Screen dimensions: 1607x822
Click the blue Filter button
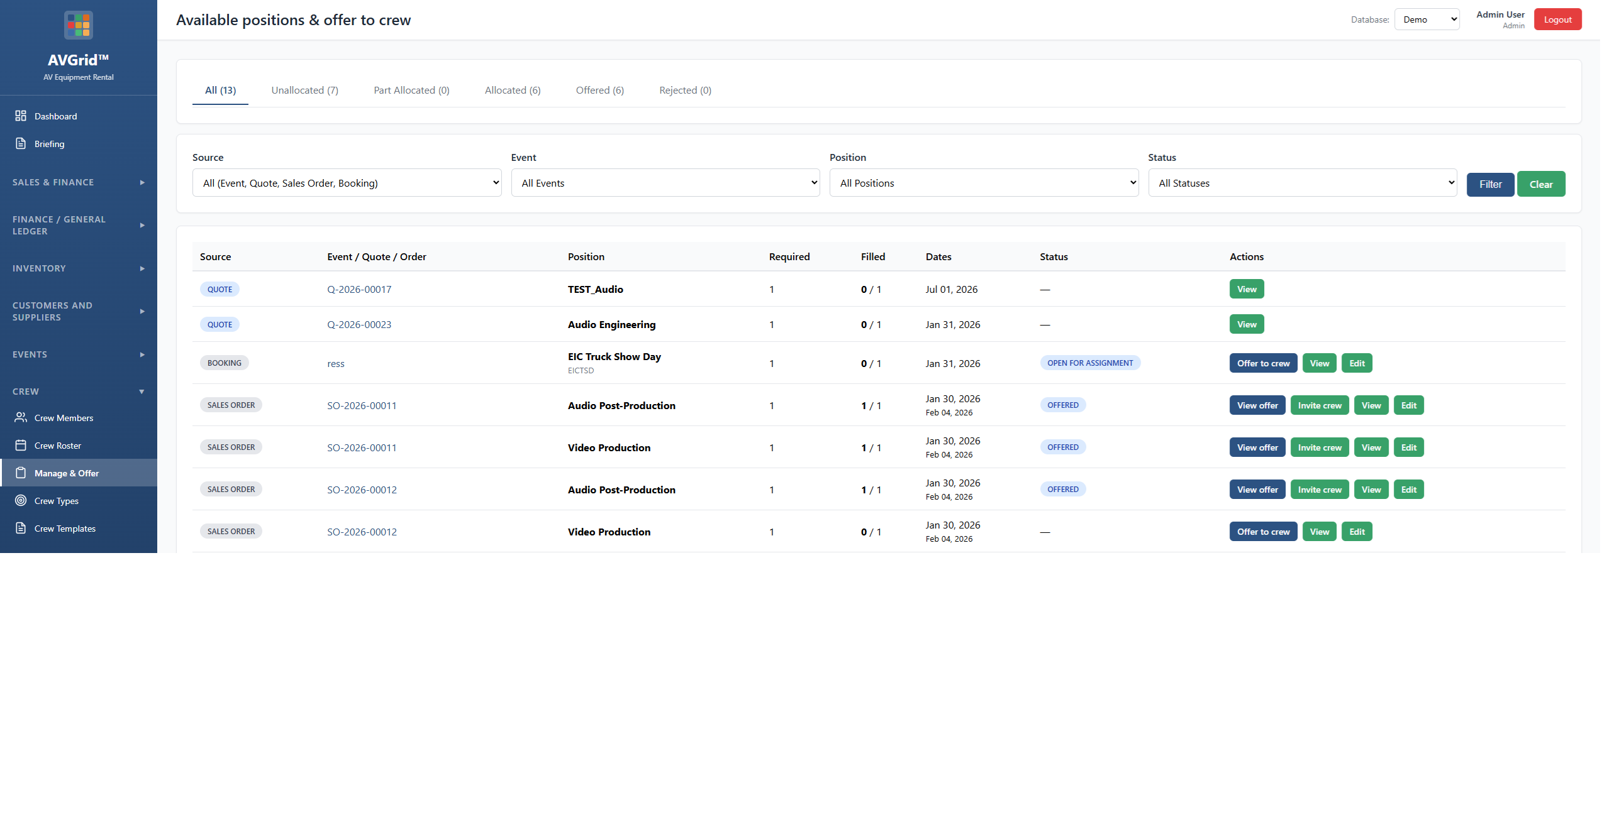click(1489, 184)
